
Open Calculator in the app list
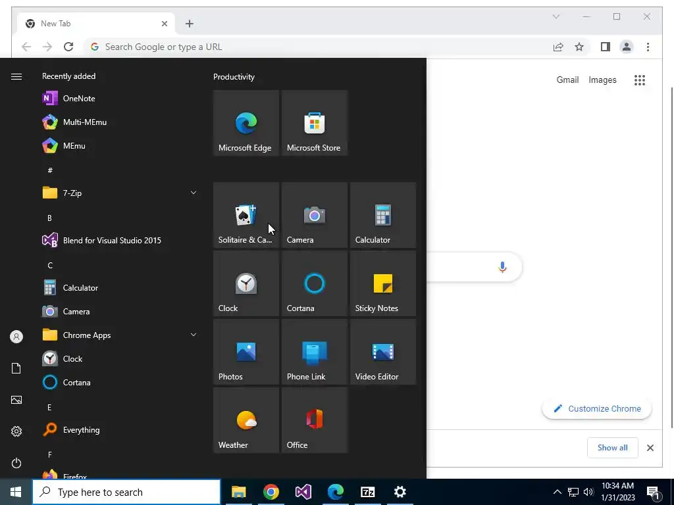[120, 288]
